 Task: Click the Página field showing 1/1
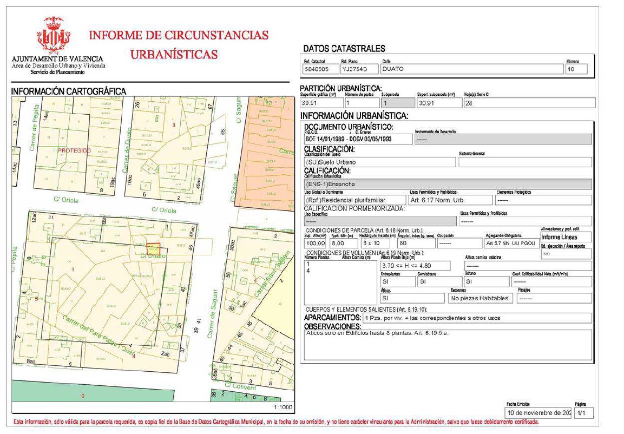(584, 412)
